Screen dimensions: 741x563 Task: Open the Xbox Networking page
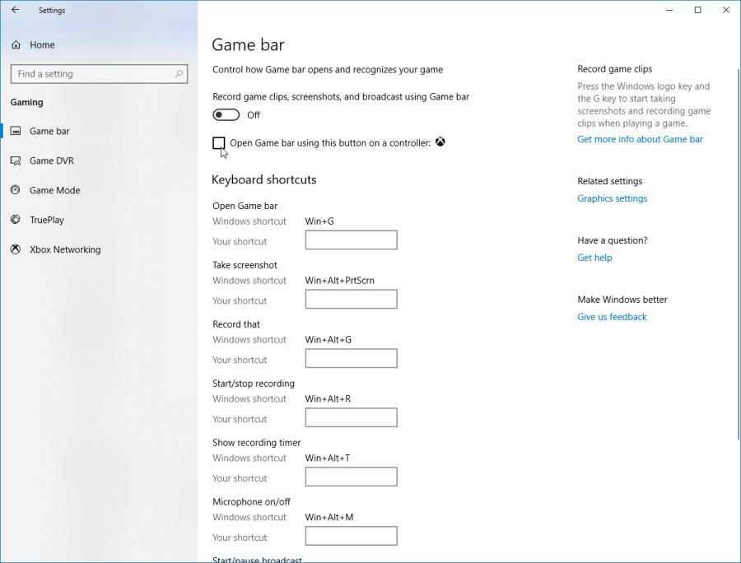[65, 249]
